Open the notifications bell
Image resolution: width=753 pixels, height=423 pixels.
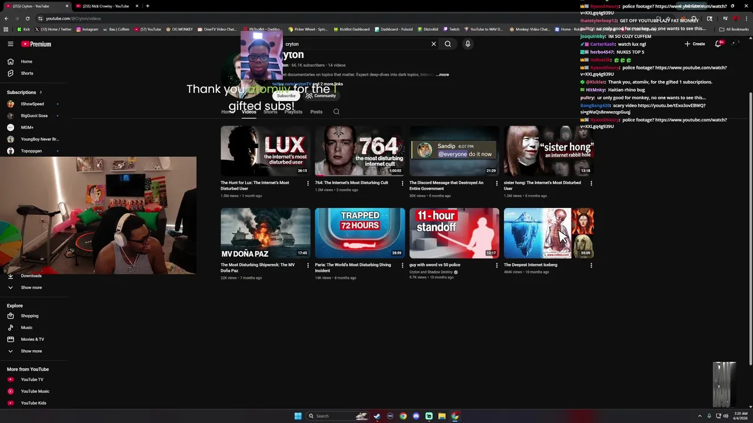[x=718, y=44]
